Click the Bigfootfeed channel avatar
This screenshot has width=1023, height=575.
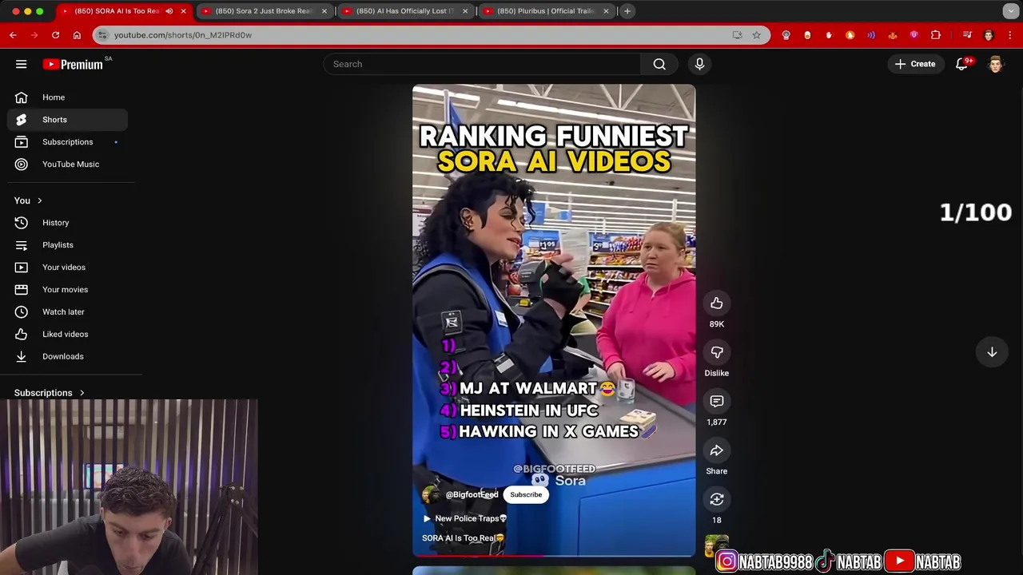coord(431,494)
